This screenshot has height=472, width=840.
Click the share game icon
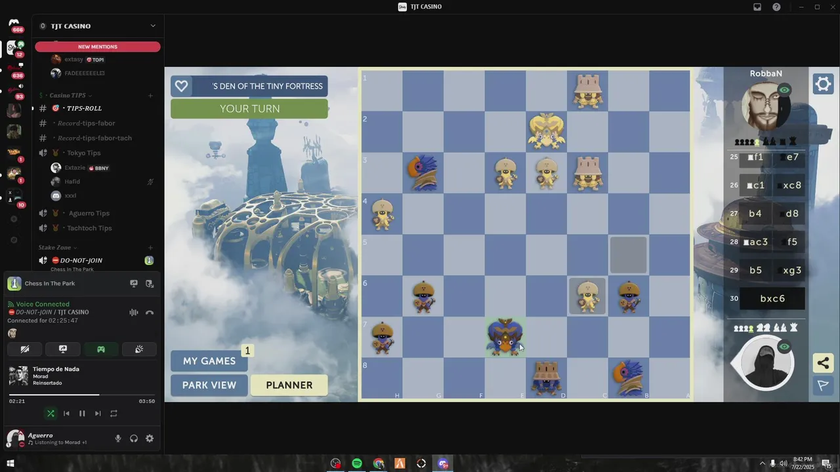point(823,363)
